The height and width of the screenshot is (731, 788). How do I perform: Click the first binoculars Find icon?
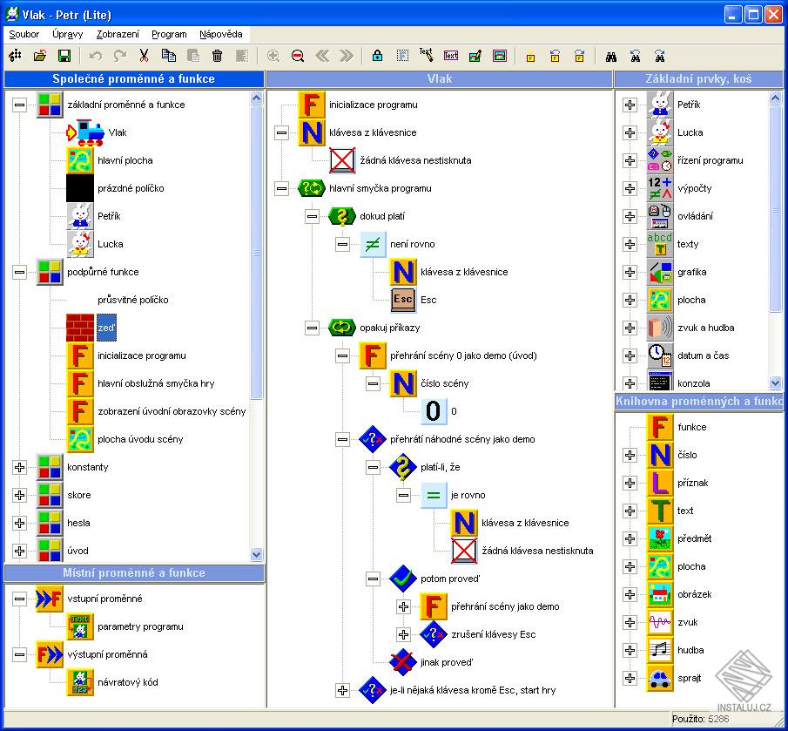pos(611,56)
